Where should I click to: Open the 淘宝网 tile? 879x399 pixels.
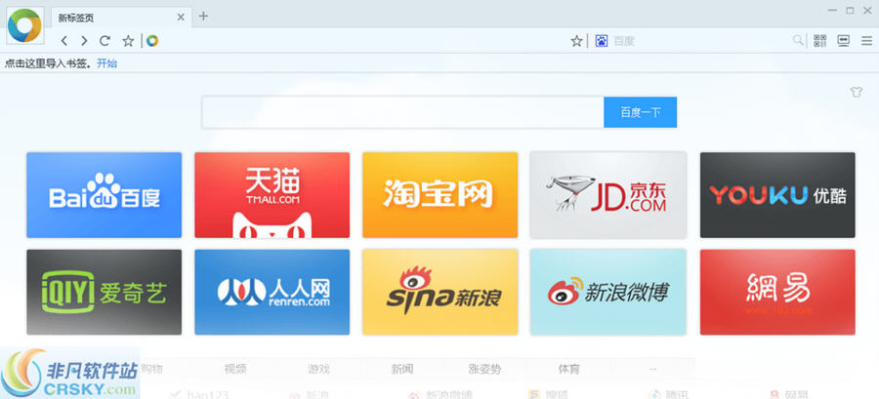[440, 195]
